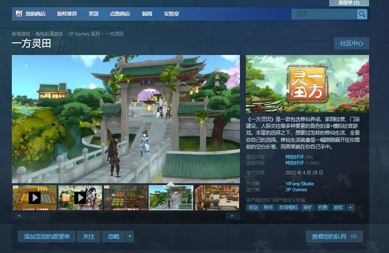Go to 所有游戏 breadcrumb link
Viewport: 389px width, 253px height.
21,34
